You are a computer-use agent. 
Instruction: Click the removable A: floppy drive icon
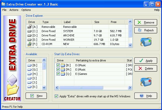coord(29,27)
